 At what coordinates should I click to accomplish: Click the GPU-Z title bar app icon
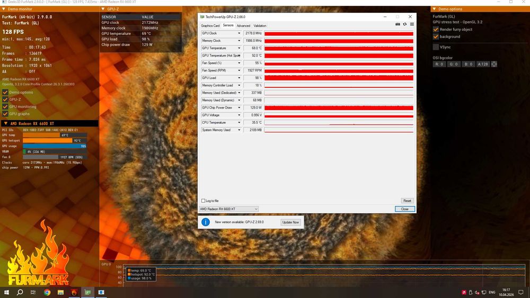pos(202,16)
